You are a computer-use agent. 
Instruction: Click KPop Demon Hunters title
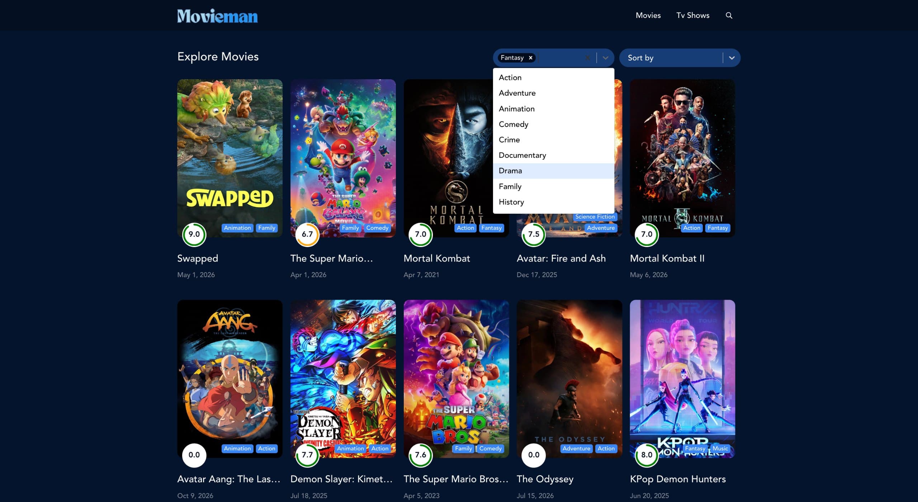tap(678, 479)
